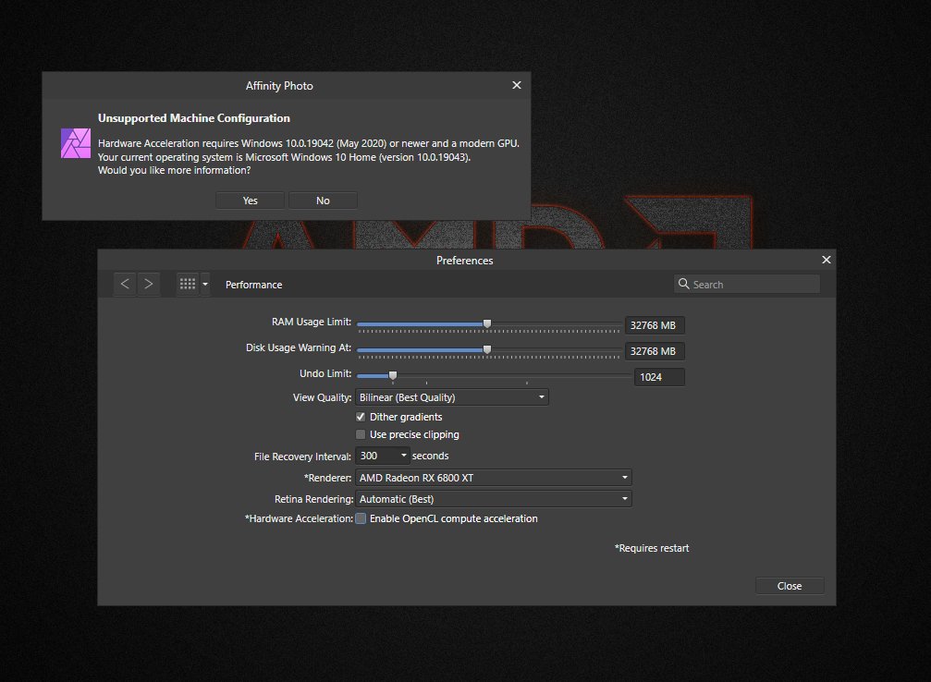This screenshot has width=931, height=682.
Task: Navigate back using the Preferences back arrow
Action: [125, 284]
